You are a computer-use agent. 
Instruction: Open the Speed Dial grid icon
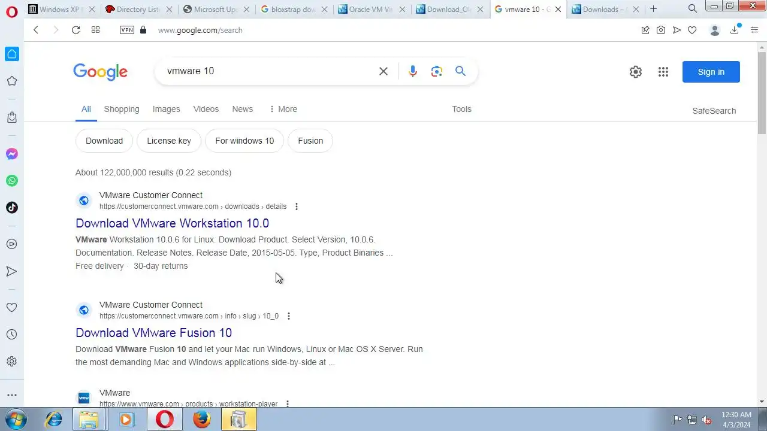click(95, 30)
